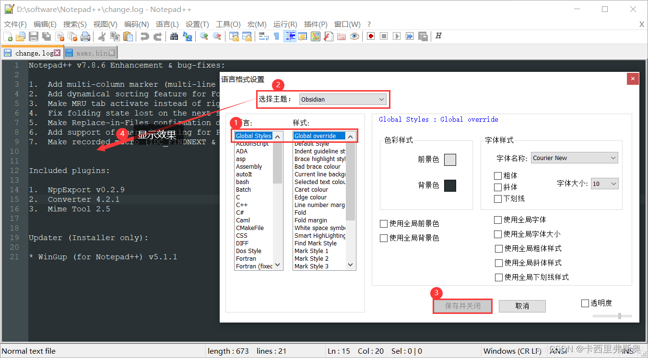Viewport: 648px width, 358px height.
Task: Open the 选择主题 Obsidian theme dropdown
Action: pos(342,99)
